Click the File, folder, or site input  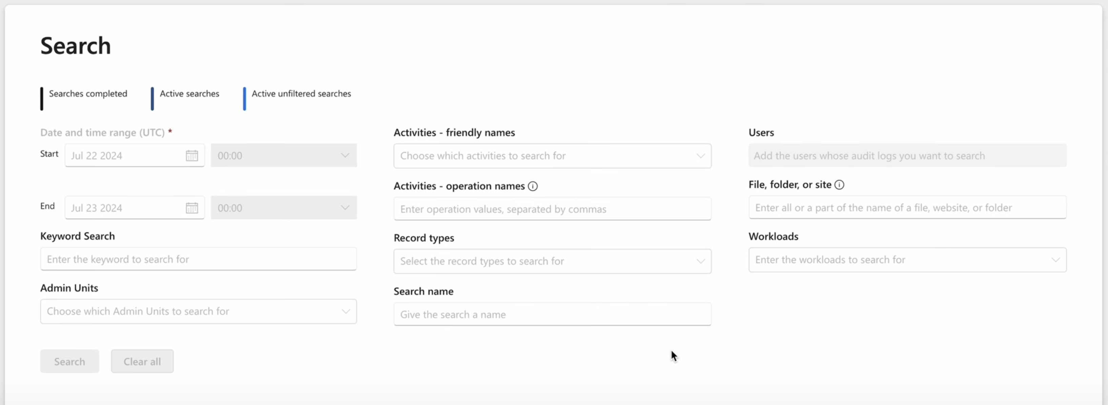click(907, 208)
